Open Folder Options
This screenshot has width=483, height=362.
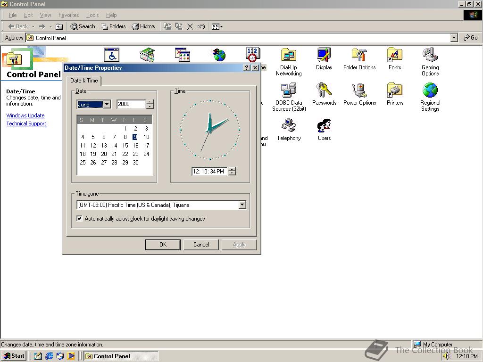[359, 59]
